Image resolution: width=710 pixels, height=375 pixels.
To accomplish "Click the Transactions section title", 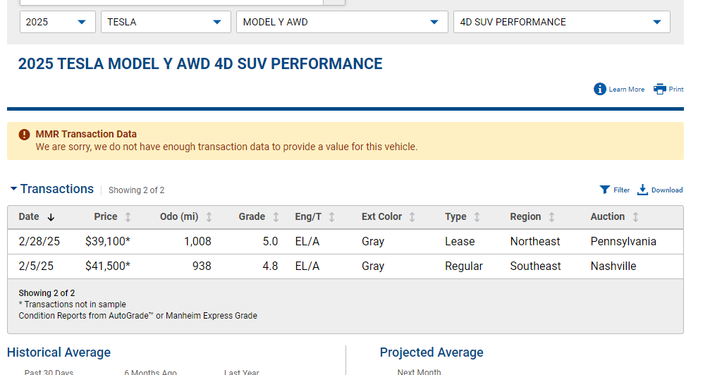I will [x=57, y=189].
